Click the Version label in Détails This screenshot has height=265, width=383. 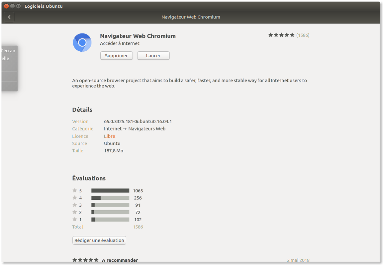pos(80,121)
